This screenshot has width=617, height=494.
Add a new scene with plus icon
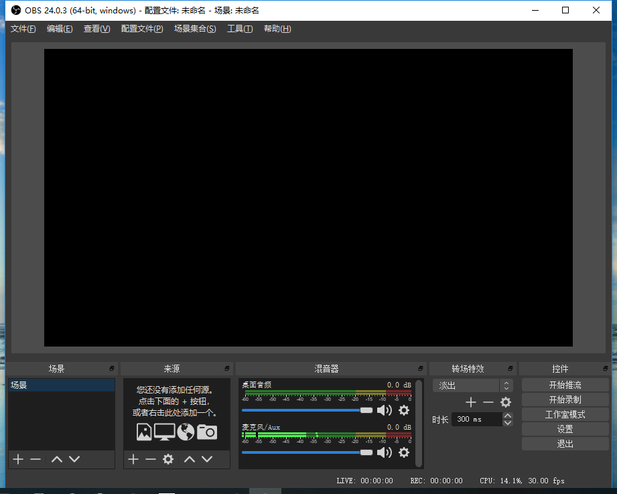pyautogui.click(x=18, y=459)
